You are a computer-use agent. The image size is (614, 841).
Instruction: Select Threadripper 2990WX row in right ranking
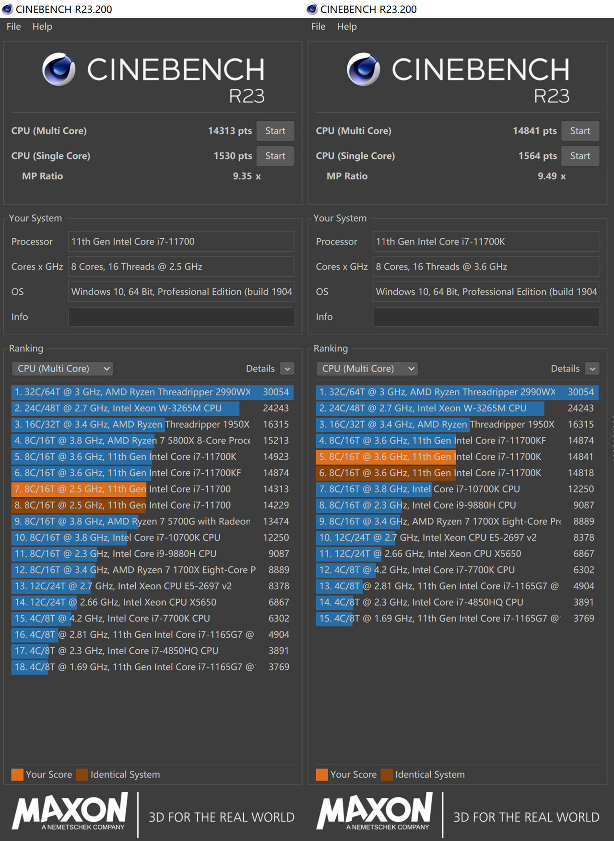click(x=457, y=392)
